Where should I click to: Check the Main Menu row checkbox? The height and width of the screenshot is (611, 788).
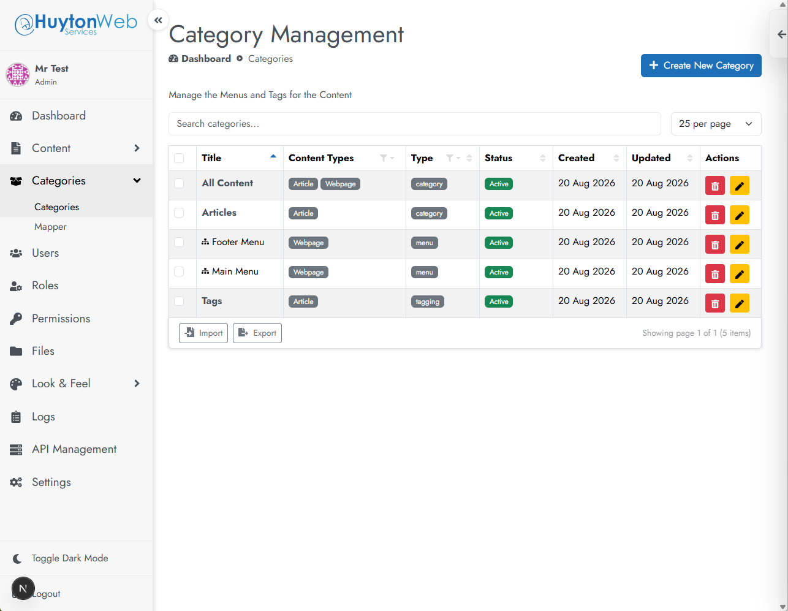coord(179,271)
